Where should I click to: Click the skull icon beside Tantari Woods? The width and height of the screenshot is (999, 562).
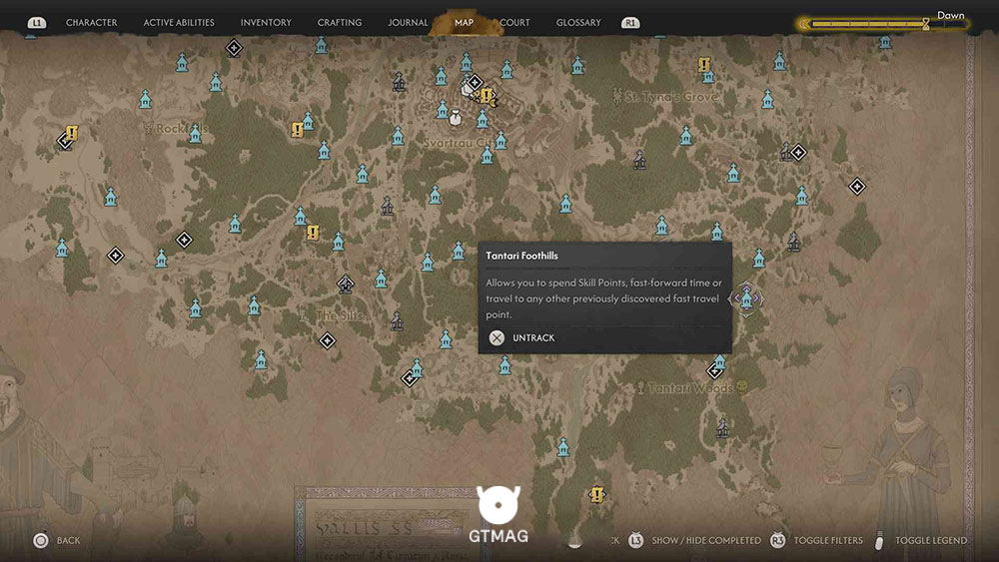[741, 387]
